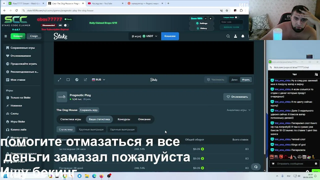
Task: Select the Статистика игры tab
Action: pos(71,119)
